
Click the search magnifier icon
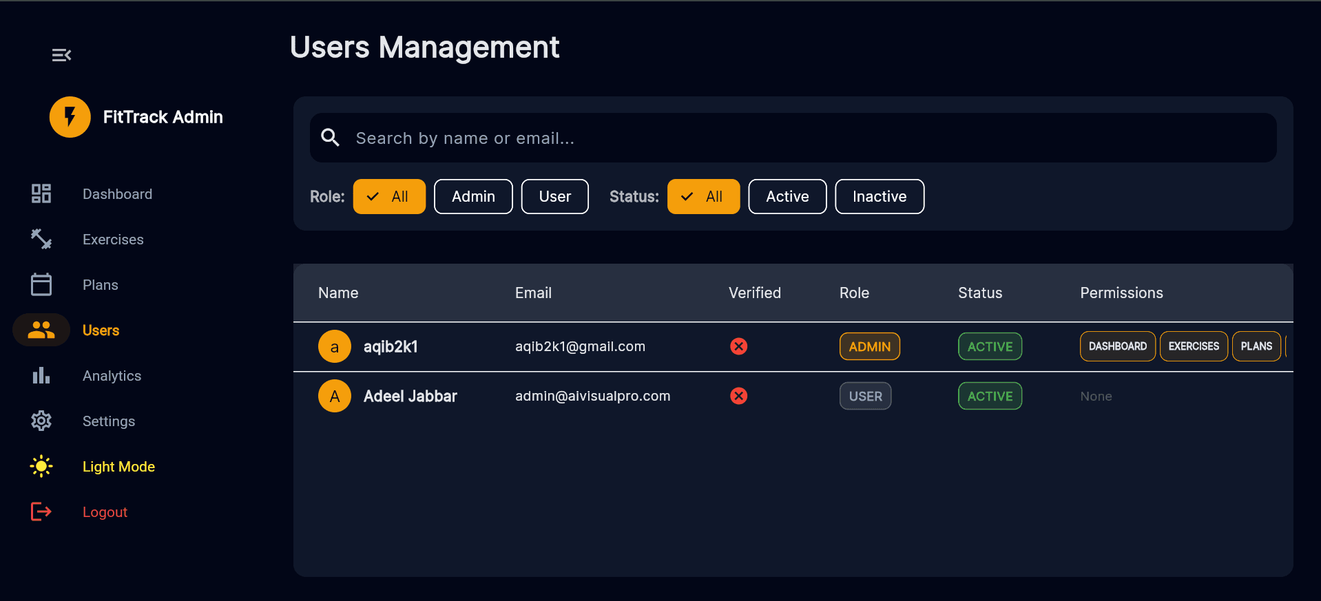[331, 138]
